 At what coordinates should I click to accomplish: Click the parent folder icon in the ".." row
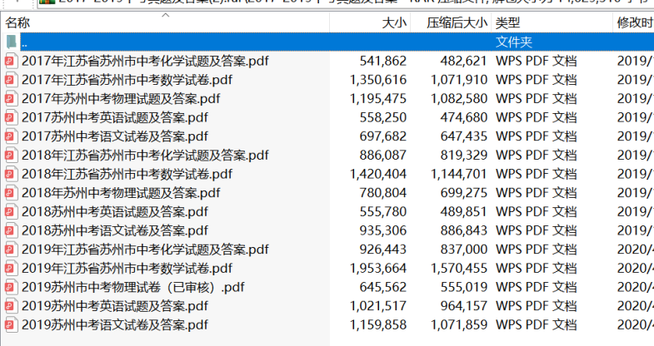pos(10,42)
